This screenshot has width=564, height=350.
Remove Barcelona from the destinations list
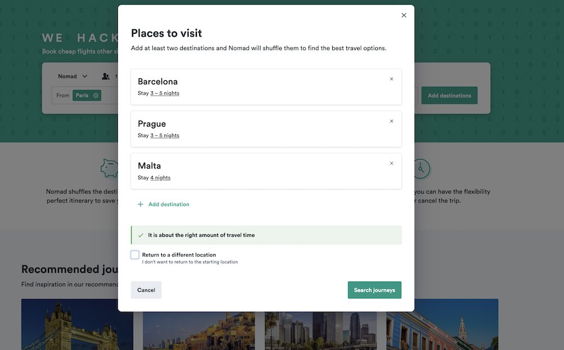coord(391,79)
